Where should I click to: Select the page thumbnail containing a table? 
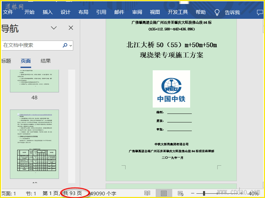tap(34, 144)
